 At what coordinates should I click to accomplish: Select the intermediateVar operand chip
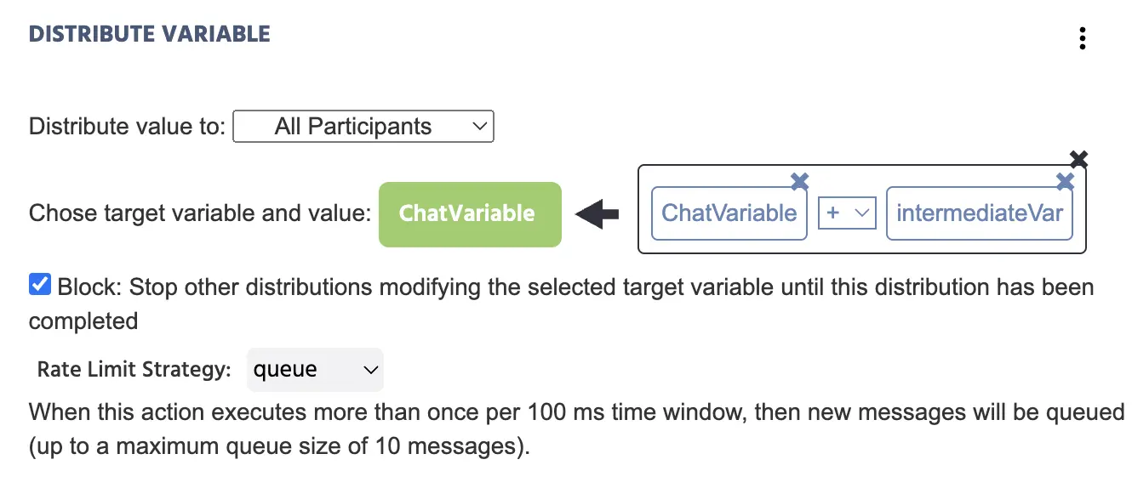click(x=979, y=213)
